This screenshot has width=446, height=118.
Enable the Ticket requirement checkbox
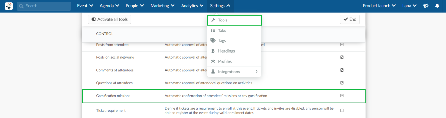pyautogui.click(x=342, y=110)
